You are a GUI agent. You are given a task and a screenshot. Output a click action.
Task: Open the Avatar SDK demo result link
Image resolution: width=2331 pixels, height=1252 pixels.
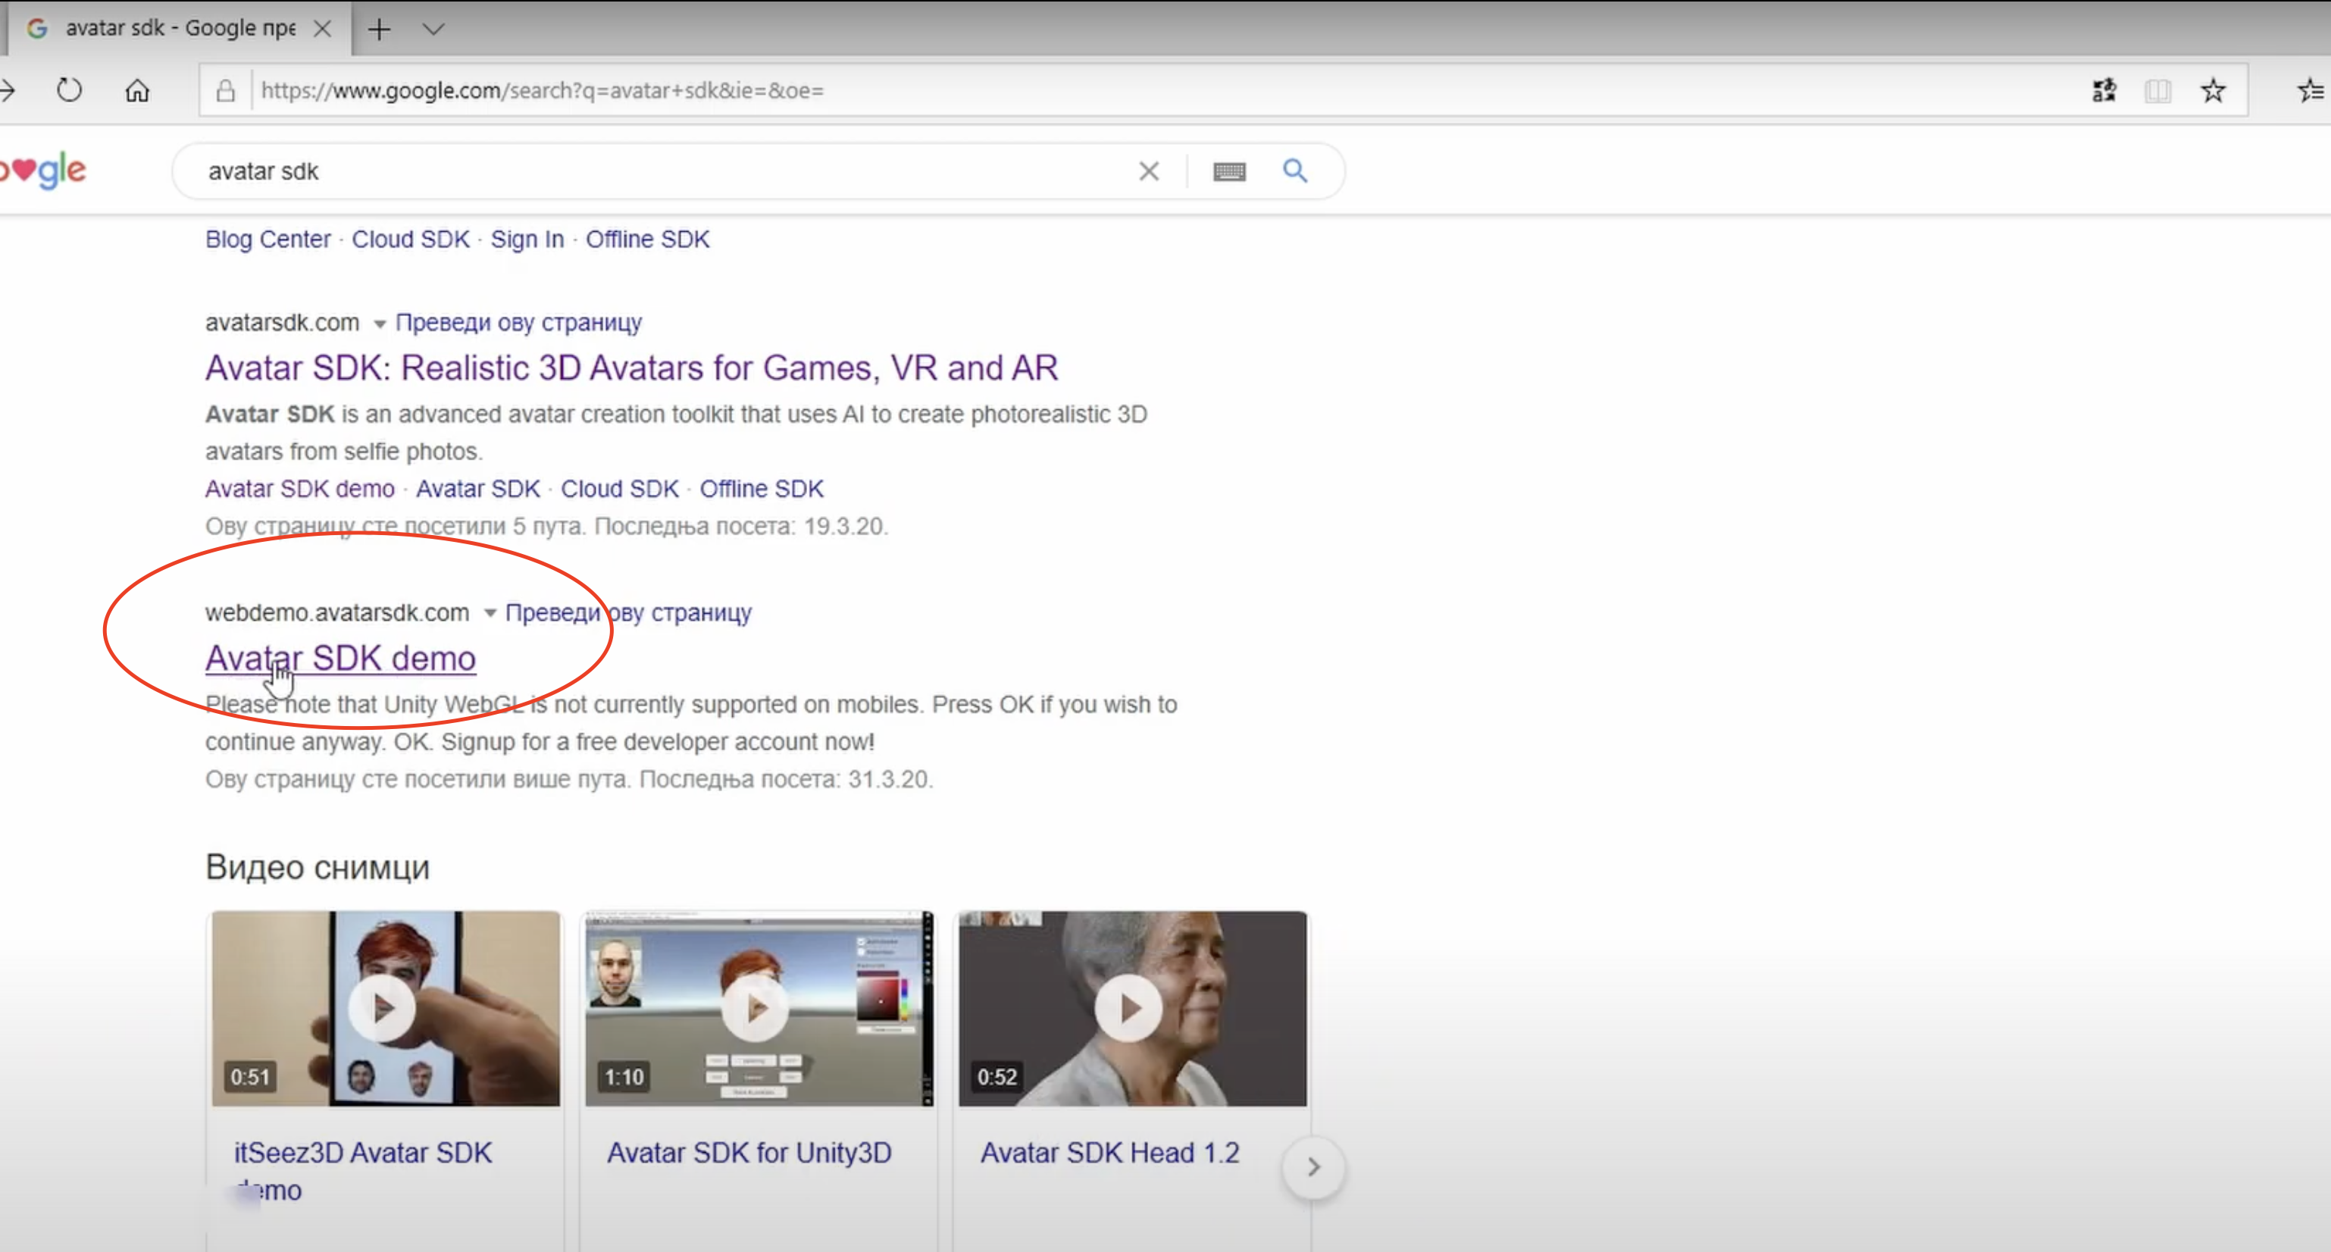[340, 658]
